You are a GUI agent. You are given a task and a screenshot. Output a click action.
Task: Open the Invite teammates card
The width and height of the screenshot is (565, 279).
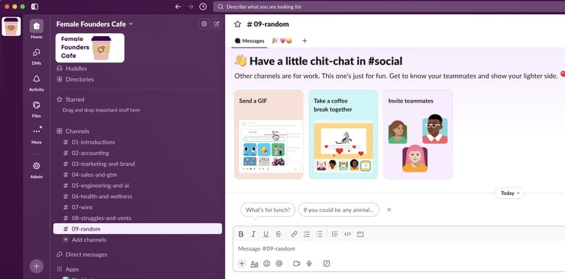[418, 134]
